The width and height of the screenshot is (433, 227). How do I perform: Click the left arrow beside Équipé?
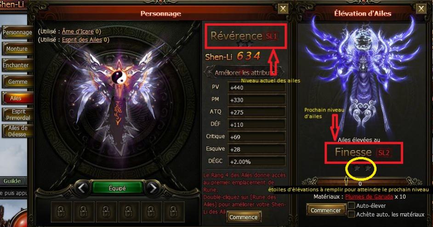click(82, 188)
